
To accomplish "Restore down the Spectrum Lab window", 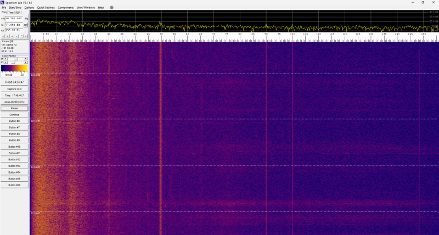I will [423, 2].
